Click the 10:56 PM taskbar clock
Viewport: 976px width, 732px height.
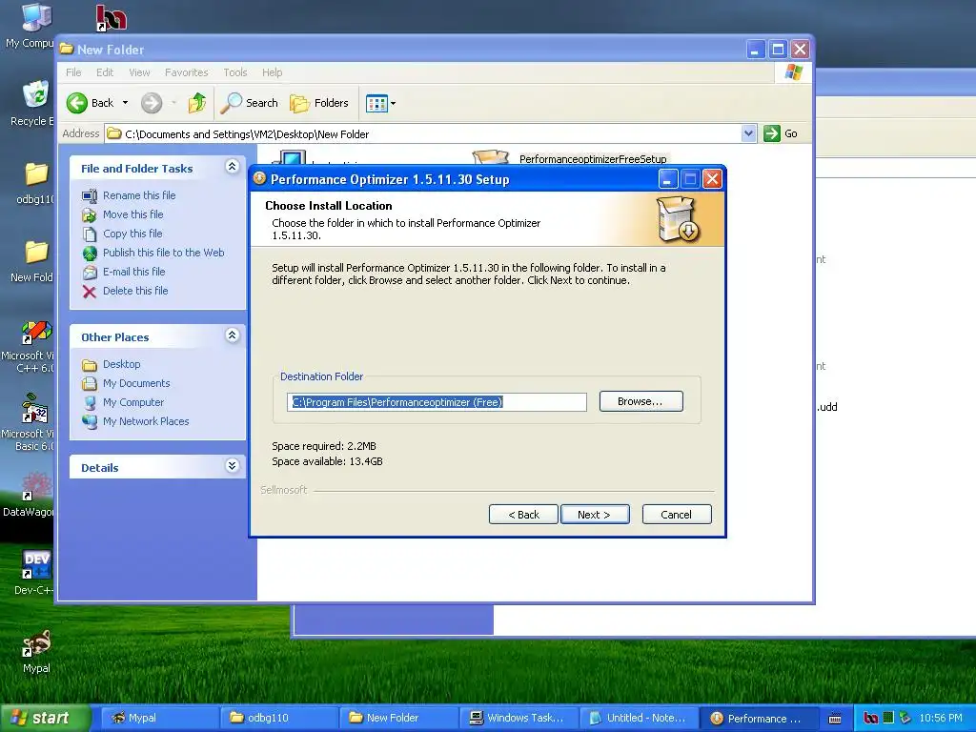(941, 718)
